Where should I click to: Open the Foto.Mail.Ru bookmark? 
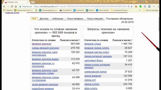pyautogui.click(x=65, y=10)
